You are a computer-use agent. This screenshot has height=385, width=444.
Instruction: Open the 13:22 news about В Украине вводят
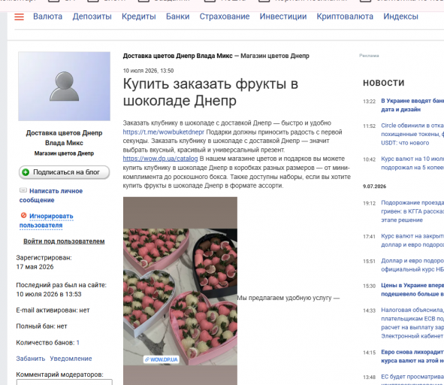point(412,105)
